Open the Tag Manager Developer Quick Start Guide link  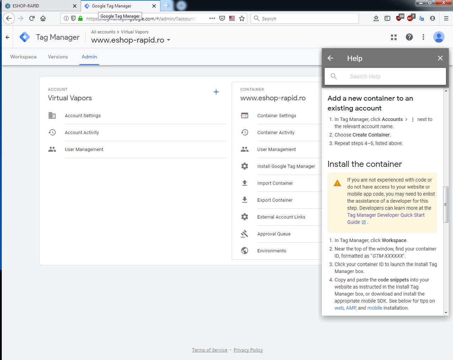point(386,219)
